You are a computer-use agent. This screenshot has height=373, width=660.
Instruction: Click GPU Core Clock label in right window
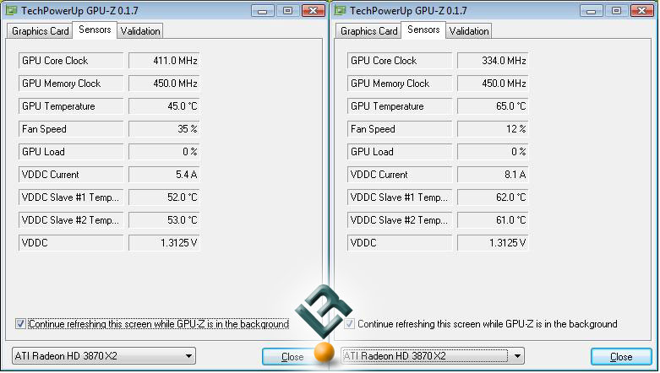pos(400,61)
